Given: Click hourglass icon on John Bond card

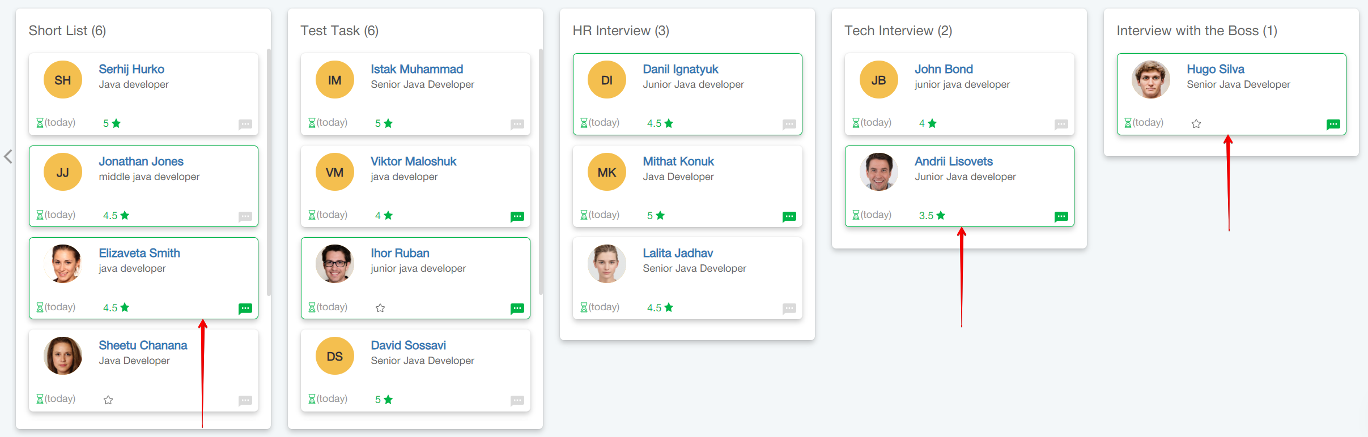Looking at the screenshot, I should [x=856, y=123].
